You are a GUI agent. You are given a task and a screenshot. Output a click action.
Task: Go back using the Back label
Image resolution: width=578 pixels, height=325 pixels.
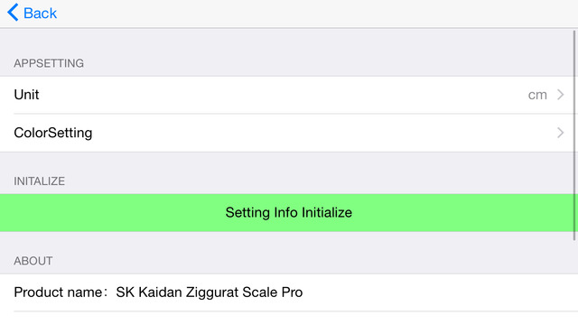(x=40, y=14)
